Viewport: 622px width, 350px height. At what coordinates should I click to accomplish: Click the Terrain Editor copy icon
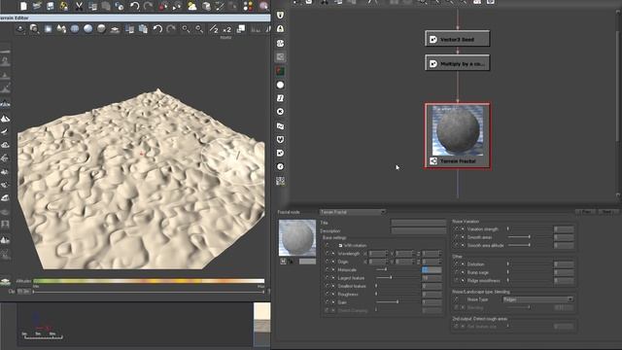[x=129, y=28]
